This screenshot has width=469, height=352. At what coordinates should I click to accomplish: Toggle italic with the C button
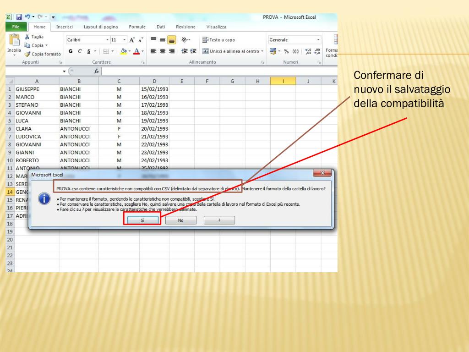(80, 51)
